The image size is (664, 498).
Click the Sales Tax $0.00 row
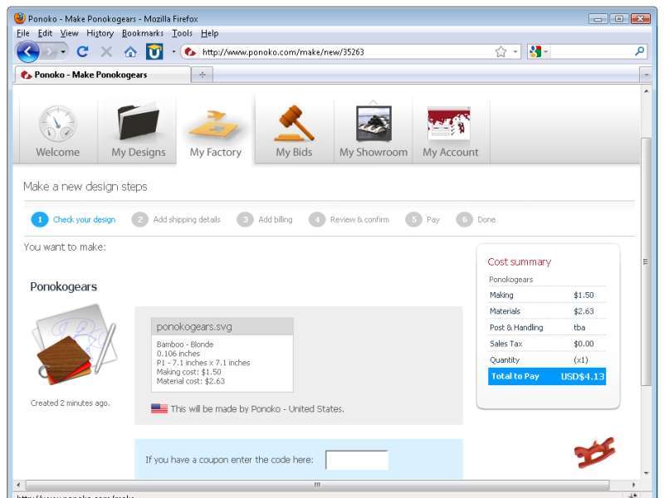click(547, 344)
